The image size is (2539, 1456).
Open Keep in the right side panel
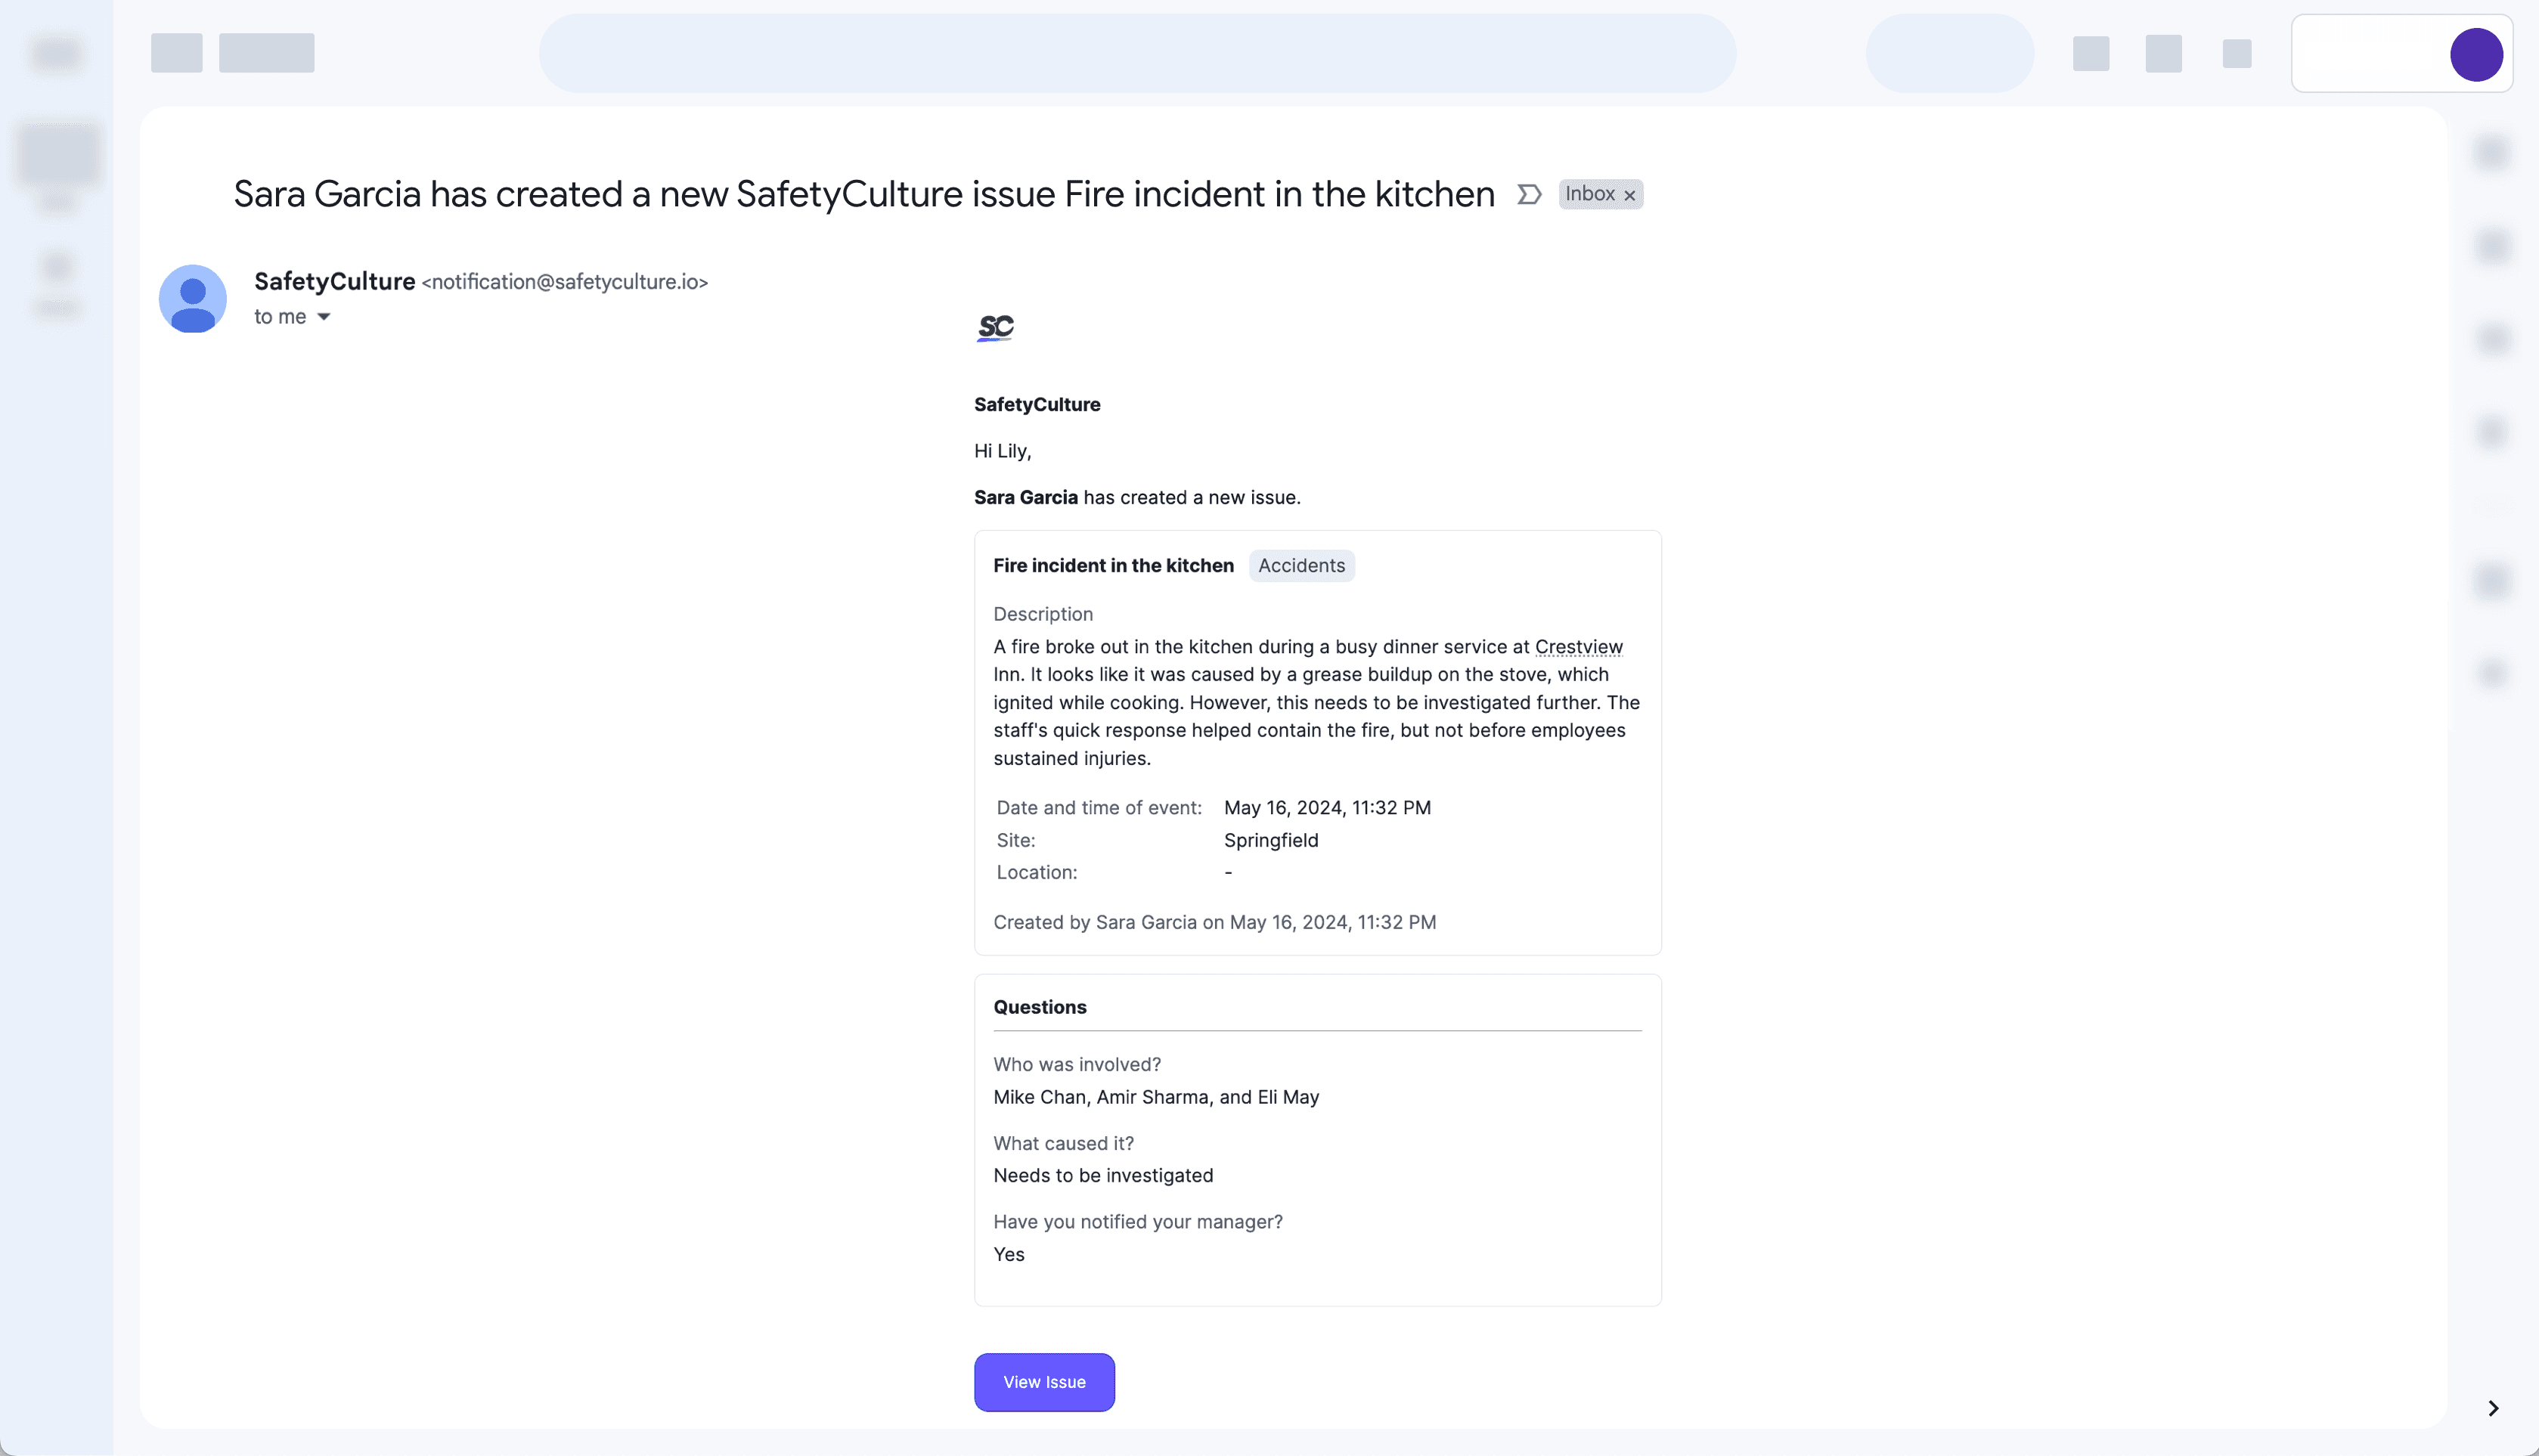click(2492, 246)
